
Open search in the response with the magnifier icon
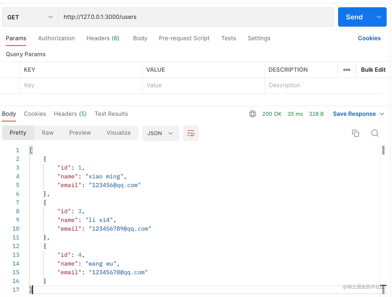pyautogui.click(x=375, y=133)
